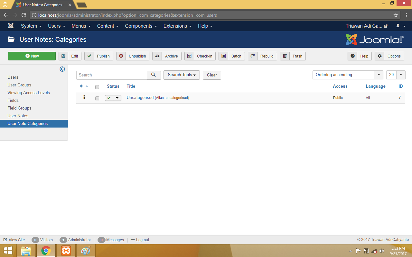412x257 pixels.
Task: Open the Components menu
Action: pyautogui.click(x=141, y=26)
